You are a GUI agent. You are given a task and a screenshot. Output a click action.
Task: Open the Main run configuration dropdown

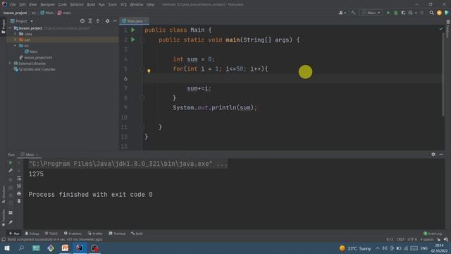[371, 13]
